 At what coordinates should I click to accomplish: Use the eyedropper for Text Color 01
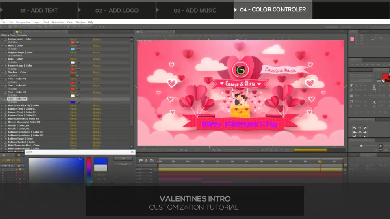(78, 82)
